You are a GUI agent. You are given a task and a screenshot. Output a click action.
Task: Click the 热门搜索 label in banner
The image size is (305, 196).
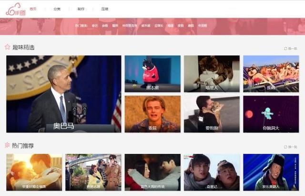point(81,25)
